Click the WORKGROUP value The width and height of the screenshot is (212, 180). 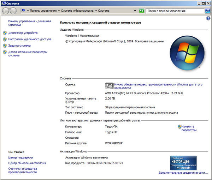tap(114, 143)
